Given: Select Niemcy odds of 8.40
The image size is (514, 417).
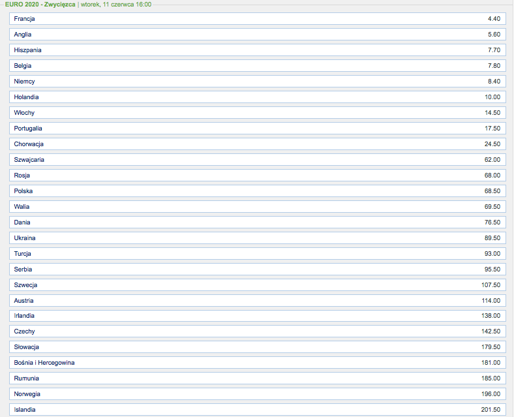Looking at the screenshot, I should click(x=257, y=82).
